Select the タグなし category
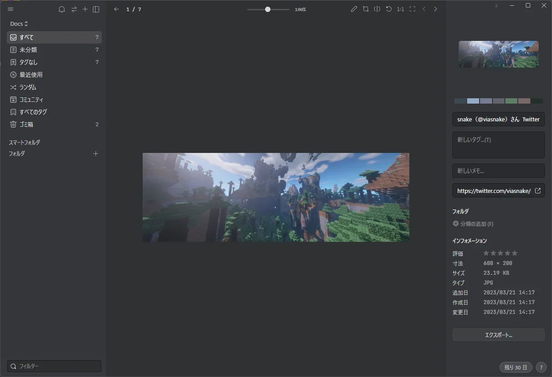 click(x=54, y=62)
